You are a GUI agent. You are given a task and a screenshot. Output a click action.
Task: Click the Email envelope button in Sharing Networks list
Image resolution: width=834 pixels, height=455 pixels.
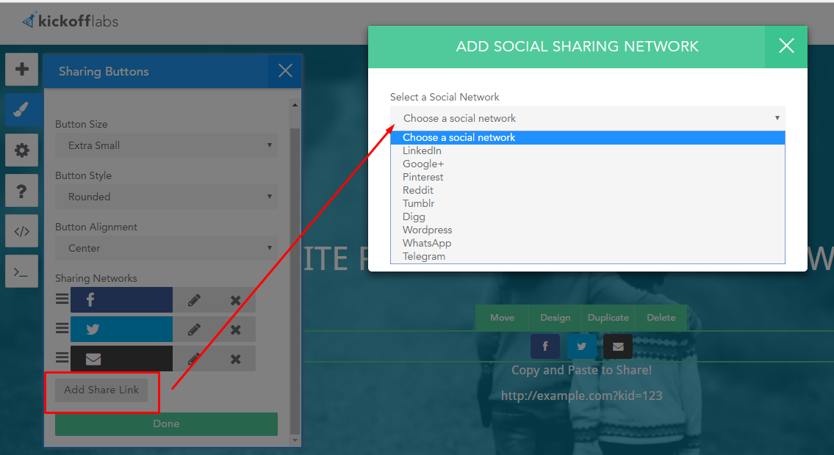coord(121,359)
